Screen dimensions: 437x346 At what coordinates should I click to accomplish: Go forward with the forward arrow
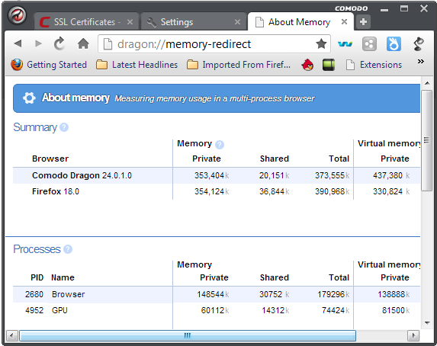pos(38,43)
